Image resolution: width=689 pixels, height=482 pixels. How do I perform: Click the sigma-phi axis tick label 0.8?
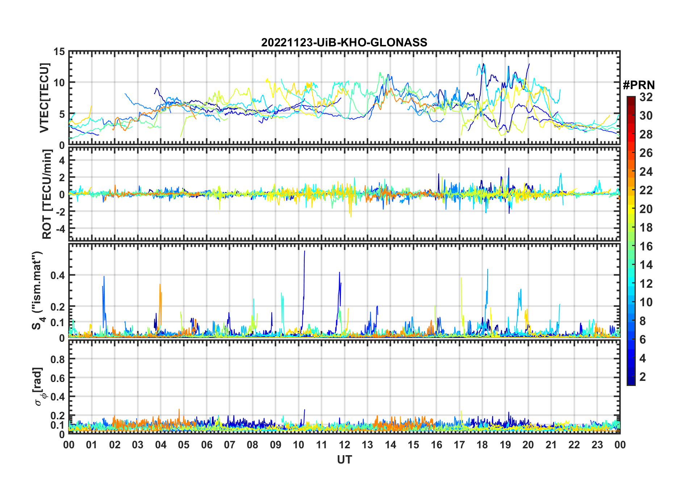58,359
